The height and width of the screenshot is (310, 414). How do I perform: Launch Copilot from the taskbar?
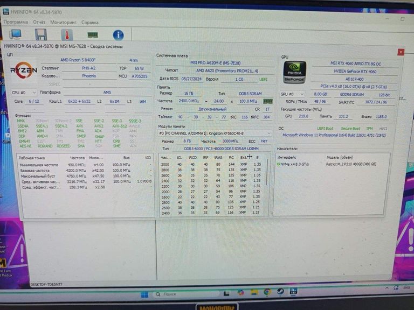pyautogui.click(x=240, y=292)
